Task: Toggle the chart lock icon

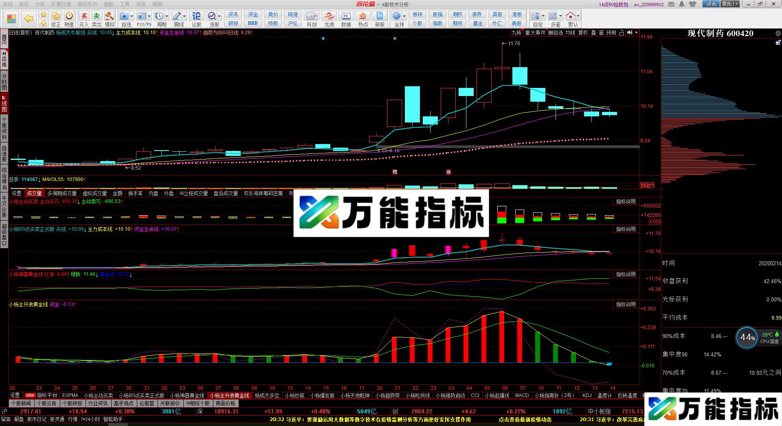Action: point(622,33)
